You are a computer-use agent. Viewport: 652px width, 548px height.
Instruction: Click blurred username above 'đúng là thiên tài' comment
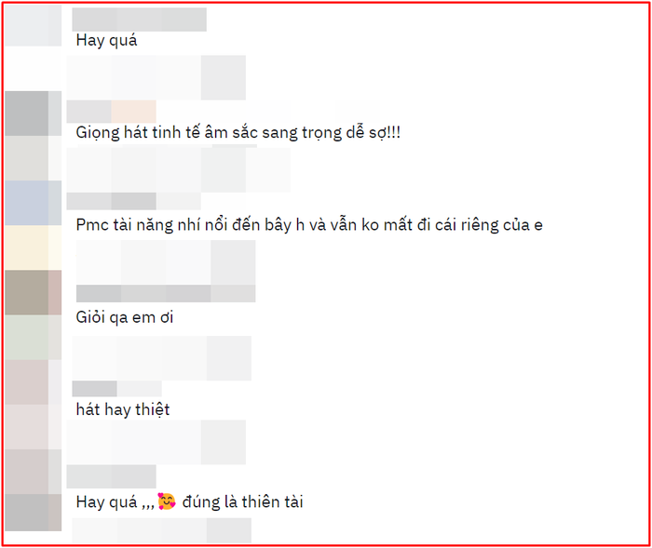tap(112, 476)
